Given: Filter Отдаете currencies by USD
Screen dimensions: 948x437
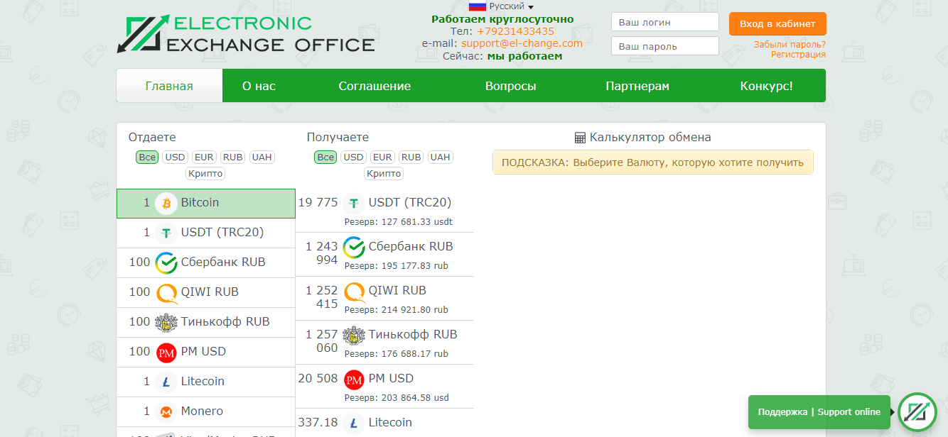Looking at the screenshot, I should 175,157.
